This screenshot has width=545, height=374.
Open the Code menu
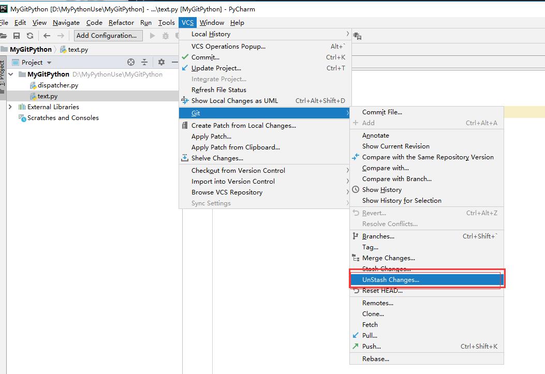(94, 23)
